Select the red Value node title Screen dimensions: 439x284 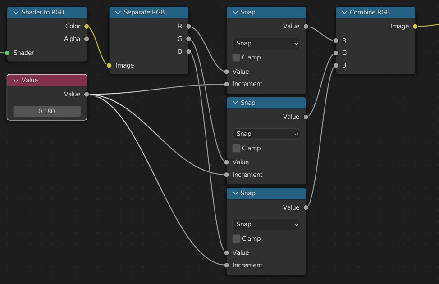click(x=30, y=80)
